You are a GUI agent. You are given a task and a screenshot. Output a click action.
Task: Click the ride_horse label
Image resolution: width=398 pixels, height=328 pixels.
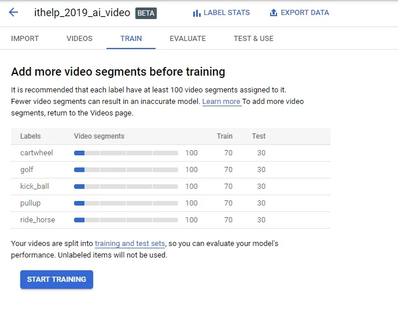pos(38,220)
